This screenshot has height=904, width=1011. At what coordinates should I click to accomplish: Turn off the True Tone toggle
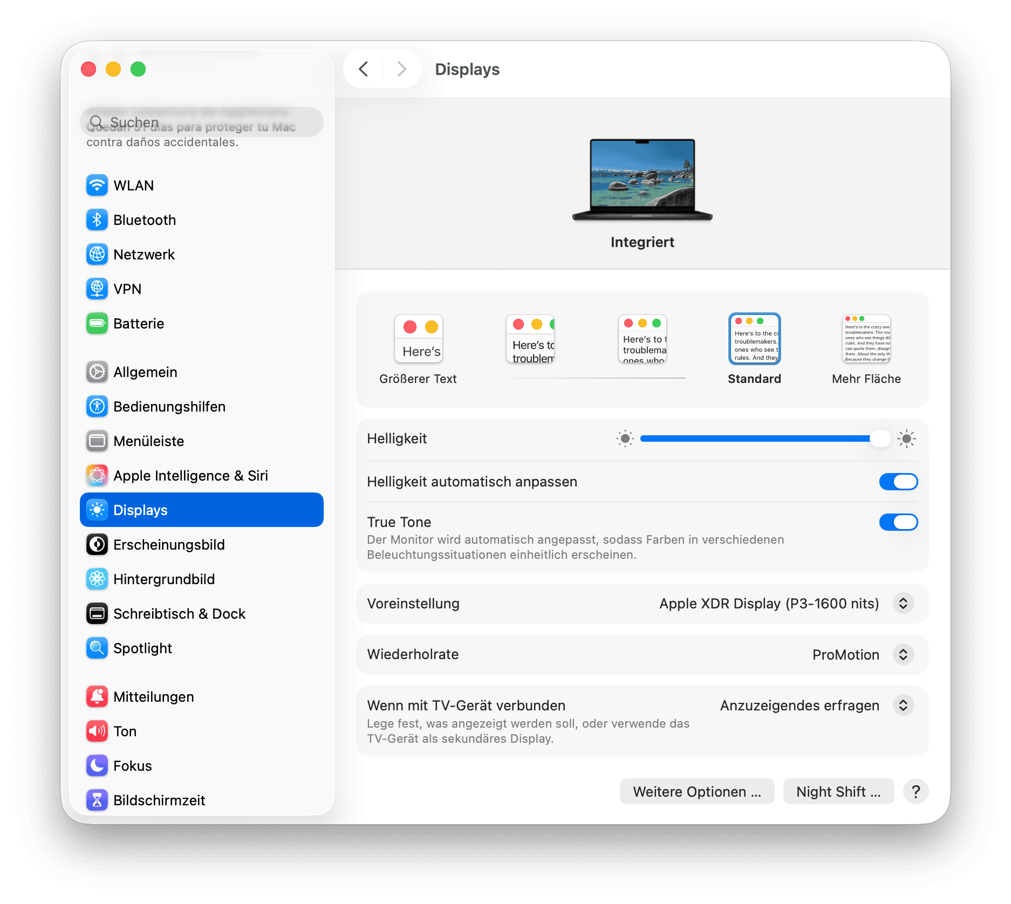898,522
